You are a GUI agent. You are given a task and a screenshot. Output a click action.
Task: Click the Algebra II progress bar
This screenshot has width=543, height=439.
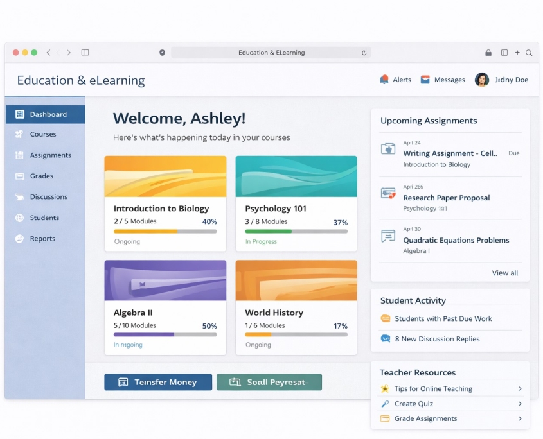coord(165,334)
